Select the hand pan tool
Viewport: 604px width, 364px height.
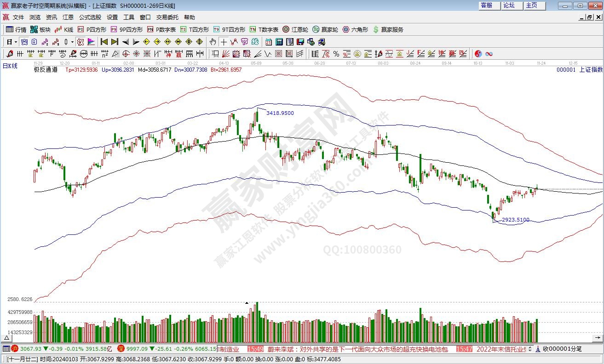click(213, 42)
